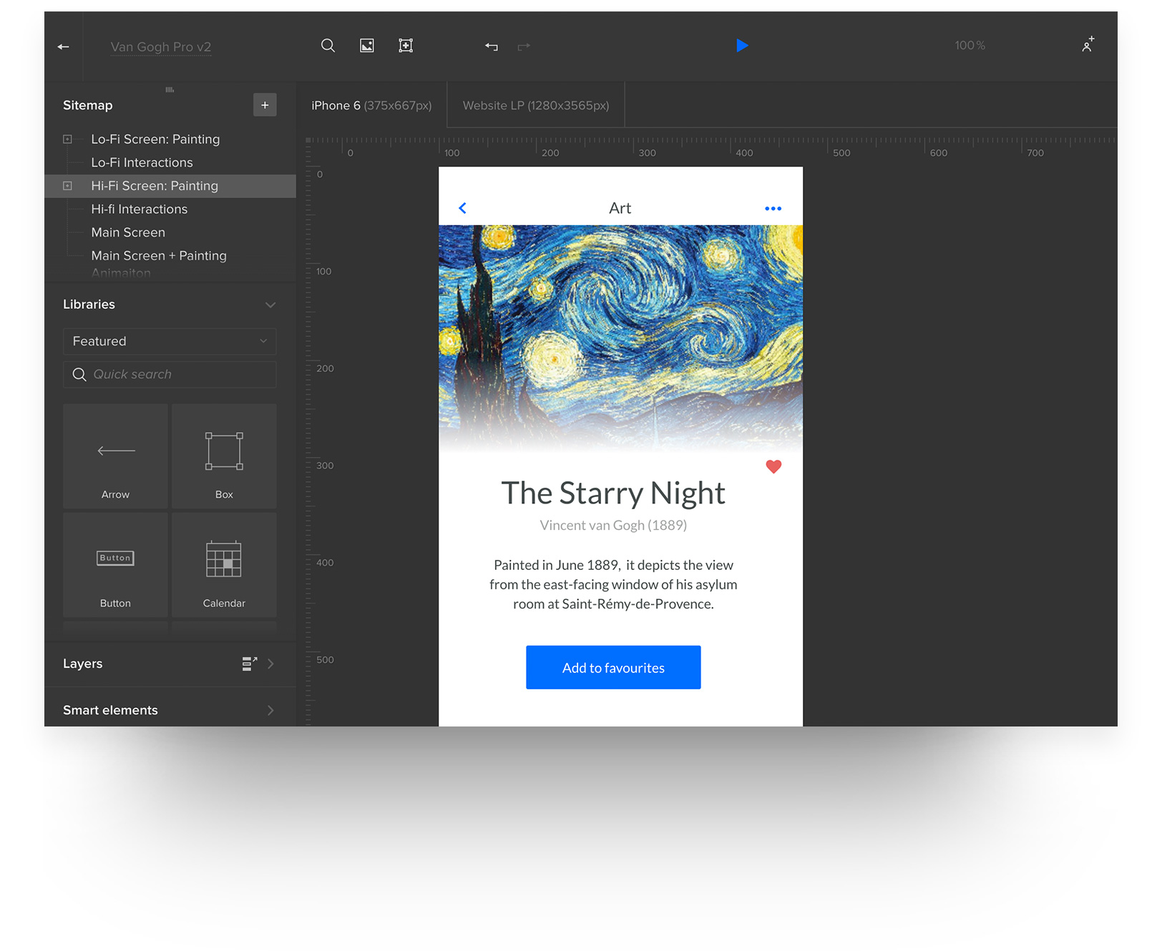Collapse the Libraries panel chevron
The width and height of the screenshot is (1162, 951).
pos(270,305)
